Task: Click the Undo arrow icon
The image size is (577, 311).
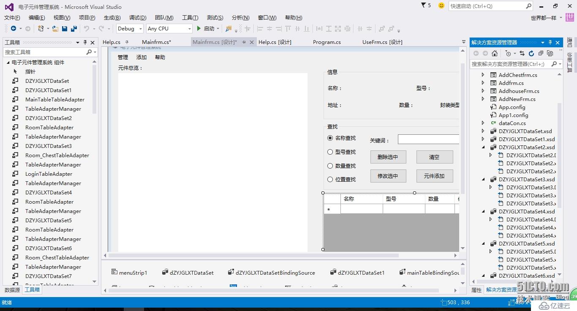Action: point(86,29)
